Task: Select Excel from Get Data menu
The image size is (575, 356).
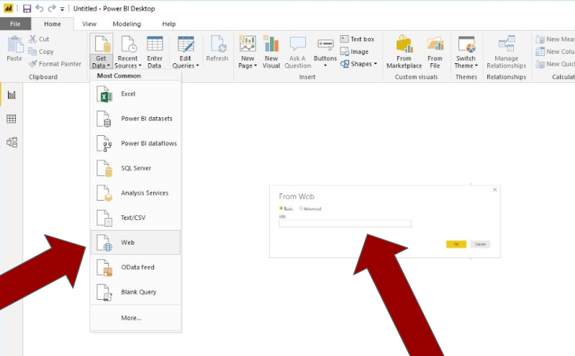Action: click(x=136, y=94)
